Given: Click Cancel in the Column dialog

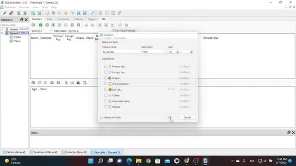Looking at the screenshot, I should click(x=187, y=117).
